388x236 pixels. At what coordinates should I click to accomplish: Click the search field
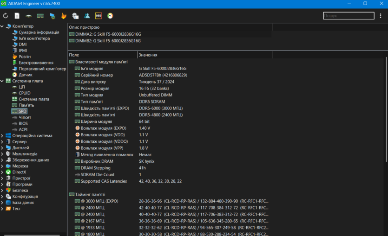[349, 16]
